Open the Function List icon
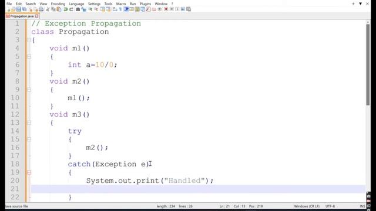Image resolution: width=376 pixels, height=211 pixels. pos(149,9)
